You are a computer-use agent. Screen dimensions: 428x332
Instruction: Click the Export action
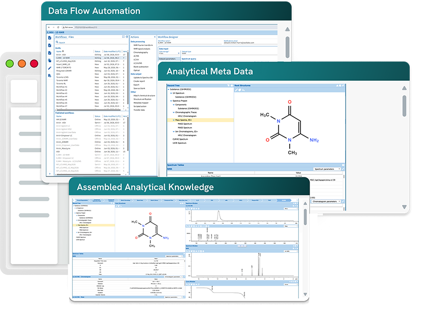(136, 84)
